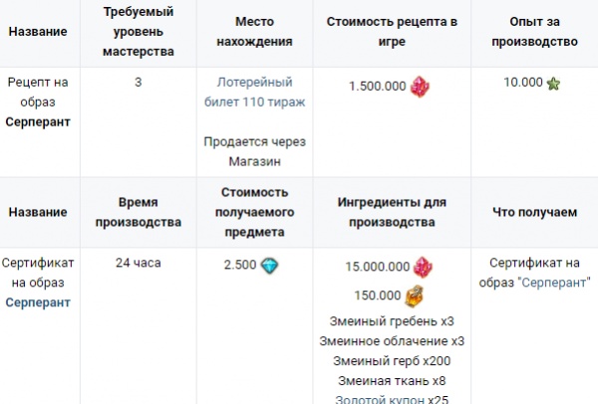Click the green star icon beside 10.000
Image resolution: width=598 pixels, height=404 pixels.
(553, 83)
